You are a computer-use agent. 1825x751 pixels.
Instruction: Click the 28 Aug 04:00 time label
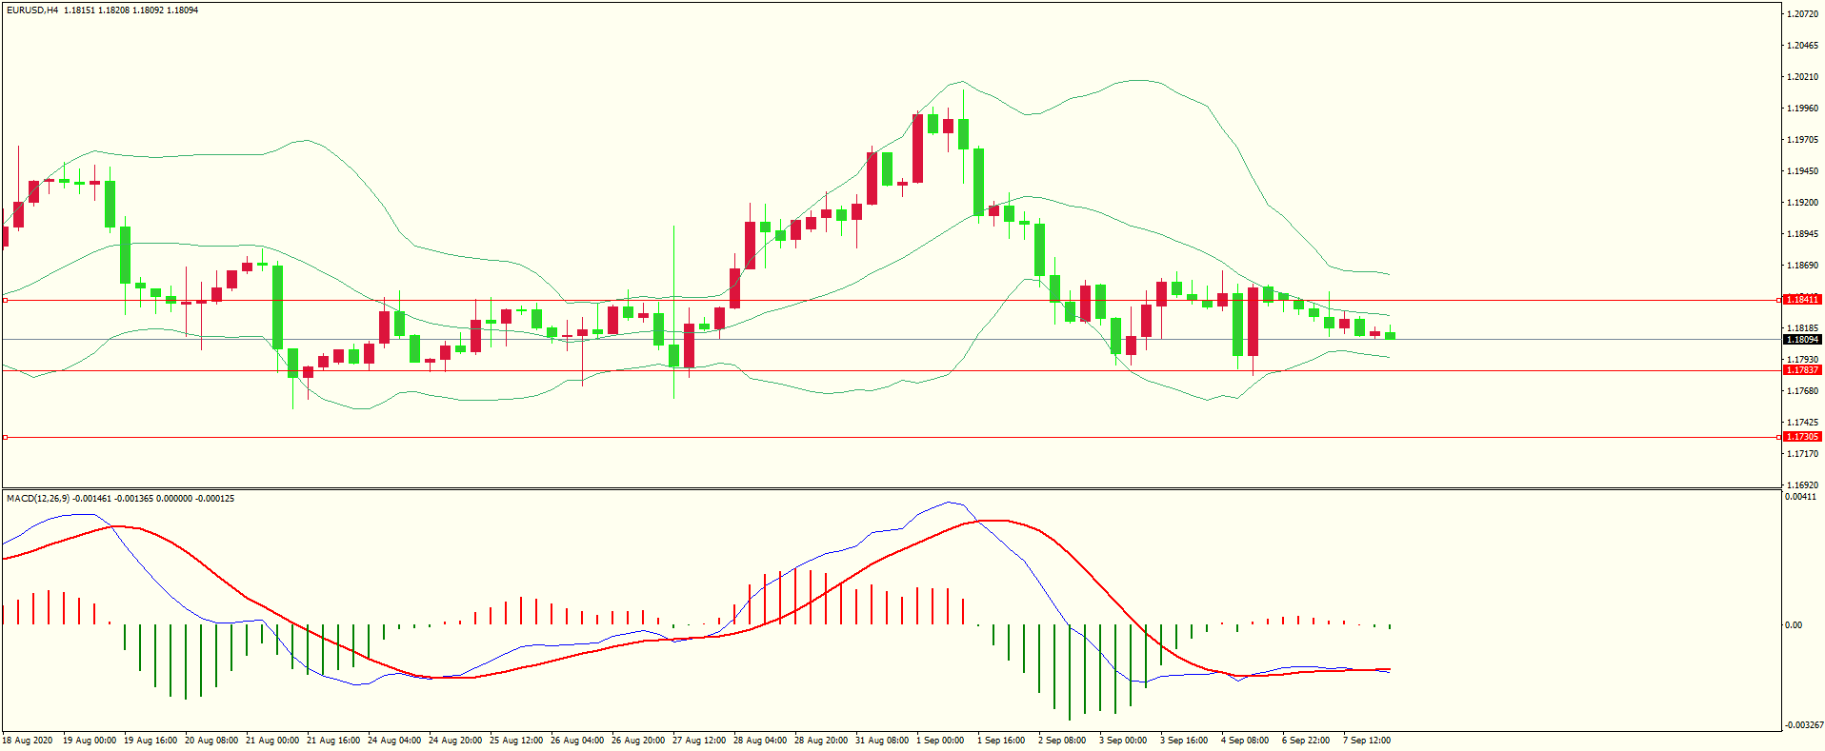(760, 741)
